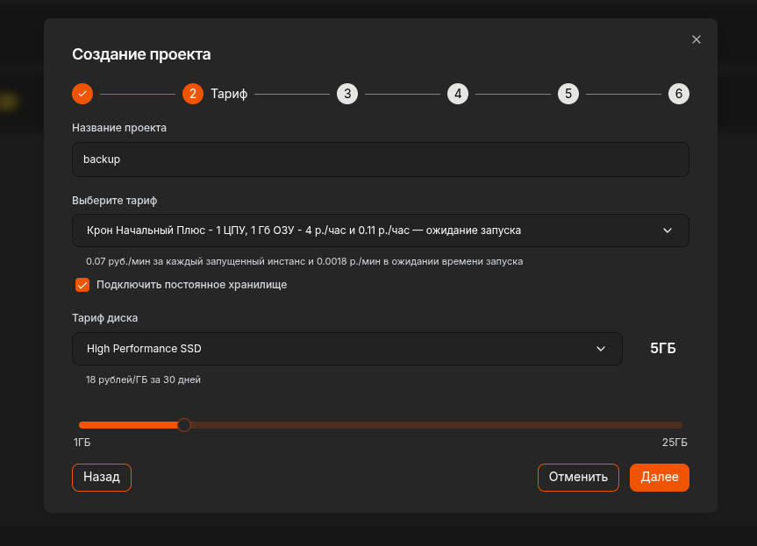Viewport: 757px width, 546px height.
Task: Navigate to step 5 circle
Action: [568, 94]
